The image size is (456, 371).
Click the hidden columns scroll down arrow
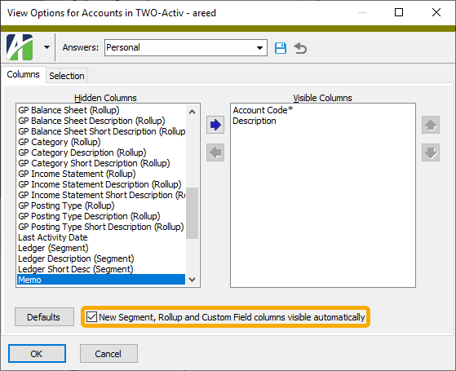pyautogui.click(x=192, y=280)
